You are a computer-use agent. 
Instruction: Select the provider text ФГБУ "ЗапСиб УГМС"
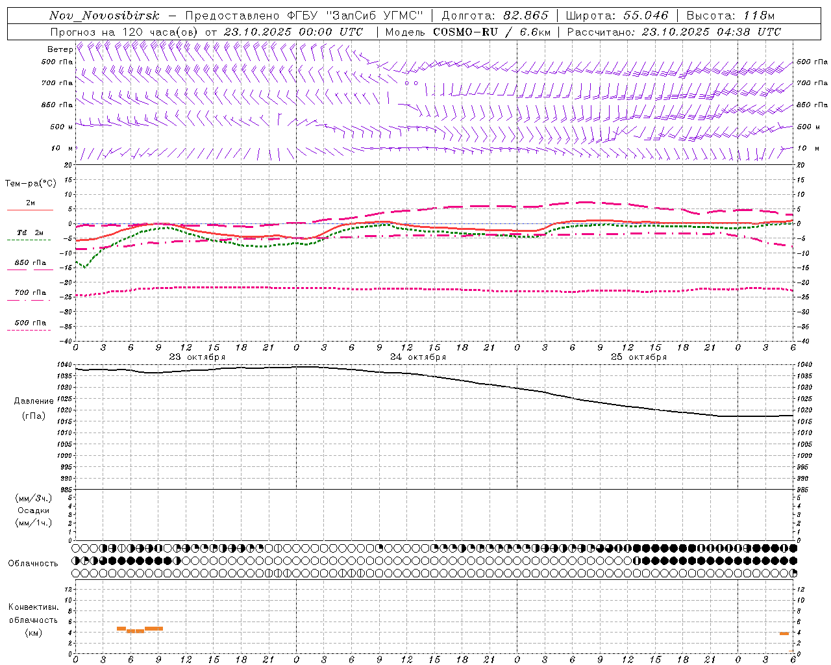356,16
